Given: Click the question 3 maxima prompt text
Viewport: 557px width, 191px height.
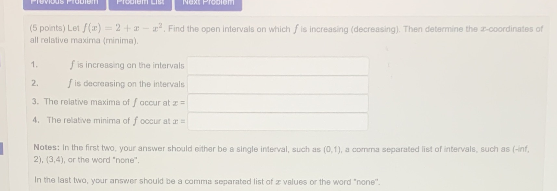Looking at the screenshot, I should [107, 102].
